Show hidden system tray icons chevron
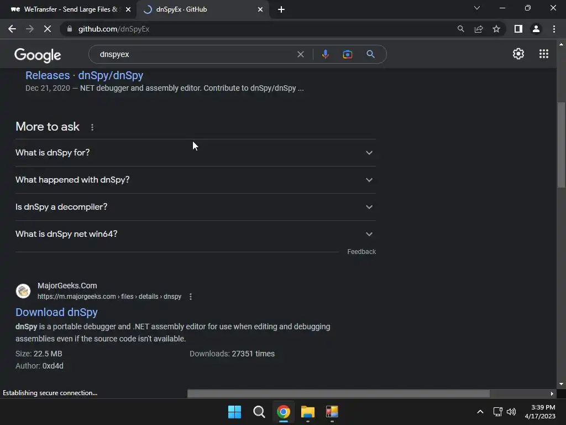The height and width of the screenshot is (425, 566). click(x=480, y=412)
